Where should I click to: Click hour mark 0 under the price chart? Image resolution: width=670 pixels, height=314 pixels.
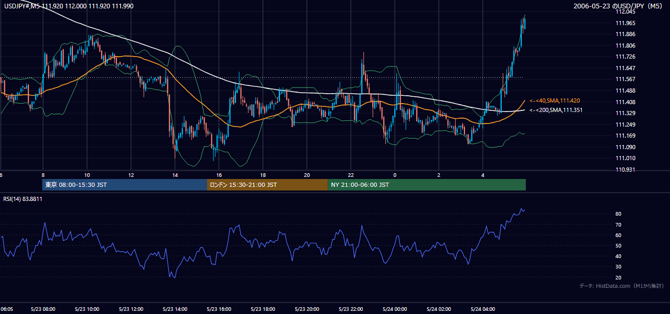pos(395,175)
